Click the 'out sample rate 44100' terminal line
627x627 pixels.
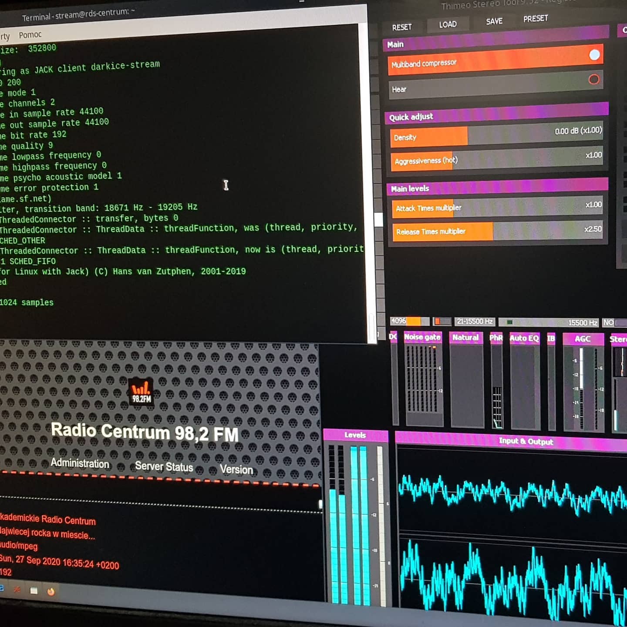[54, 123]
